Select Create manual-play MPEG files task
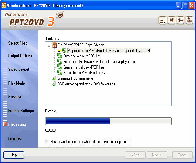The height and width of the screenshot is (163, 196). (x=84, y=67)
